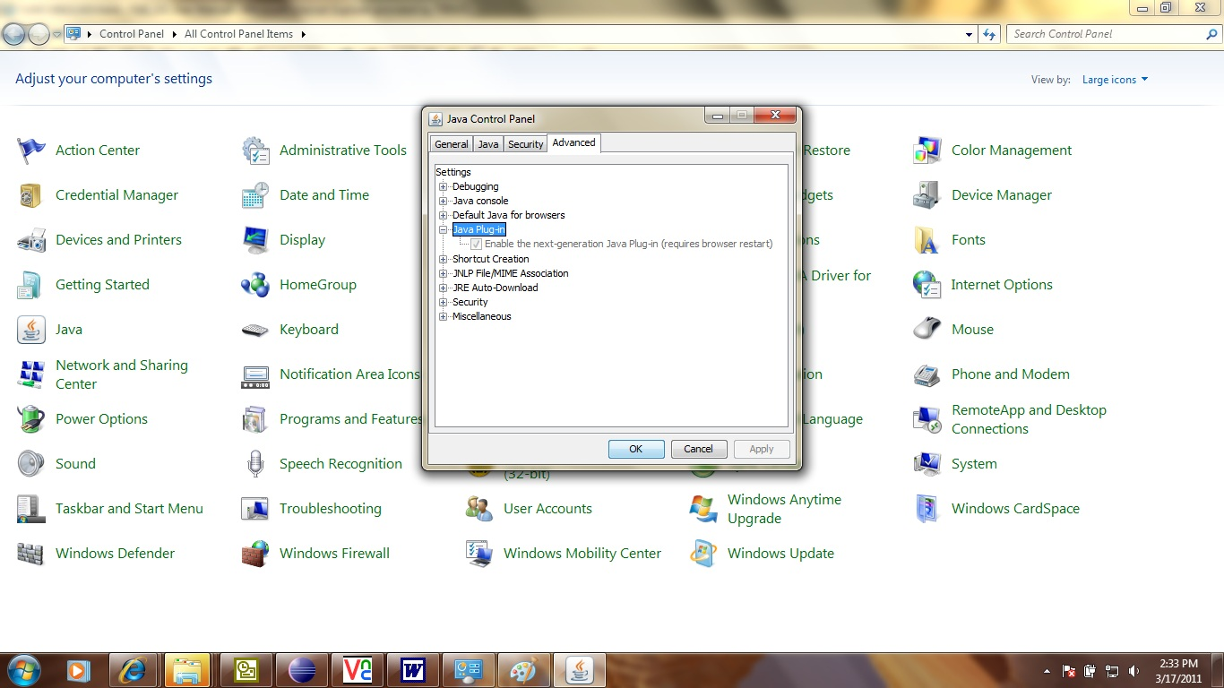The image size is (1224, 688).
Task: Open the Fonts folder icon
Action: [x=927, y=240]
